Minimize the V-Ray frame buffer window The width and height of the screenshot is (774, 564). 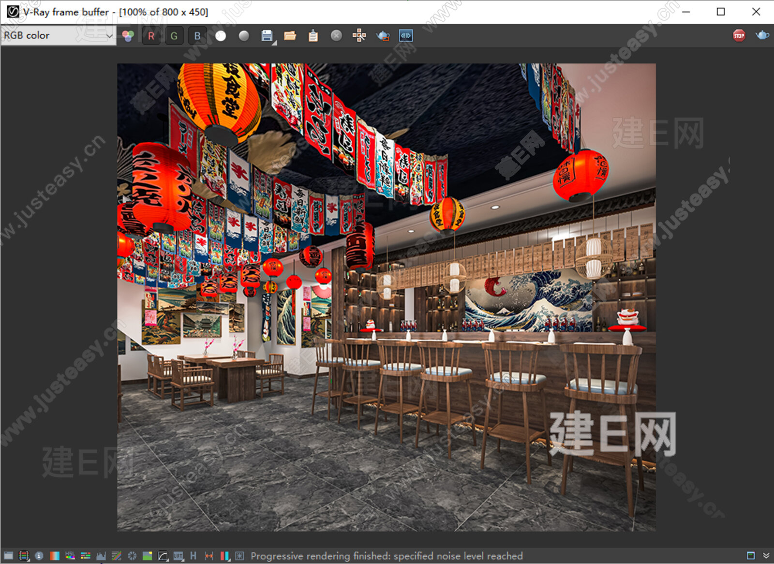coord(685,12)
